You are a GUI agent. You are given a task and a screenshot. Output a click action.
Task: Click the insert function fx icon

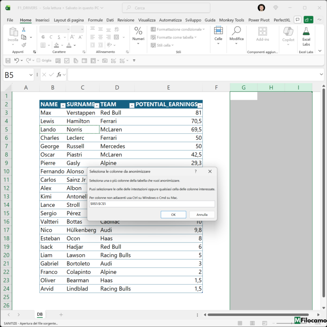[x=59, y=75]
